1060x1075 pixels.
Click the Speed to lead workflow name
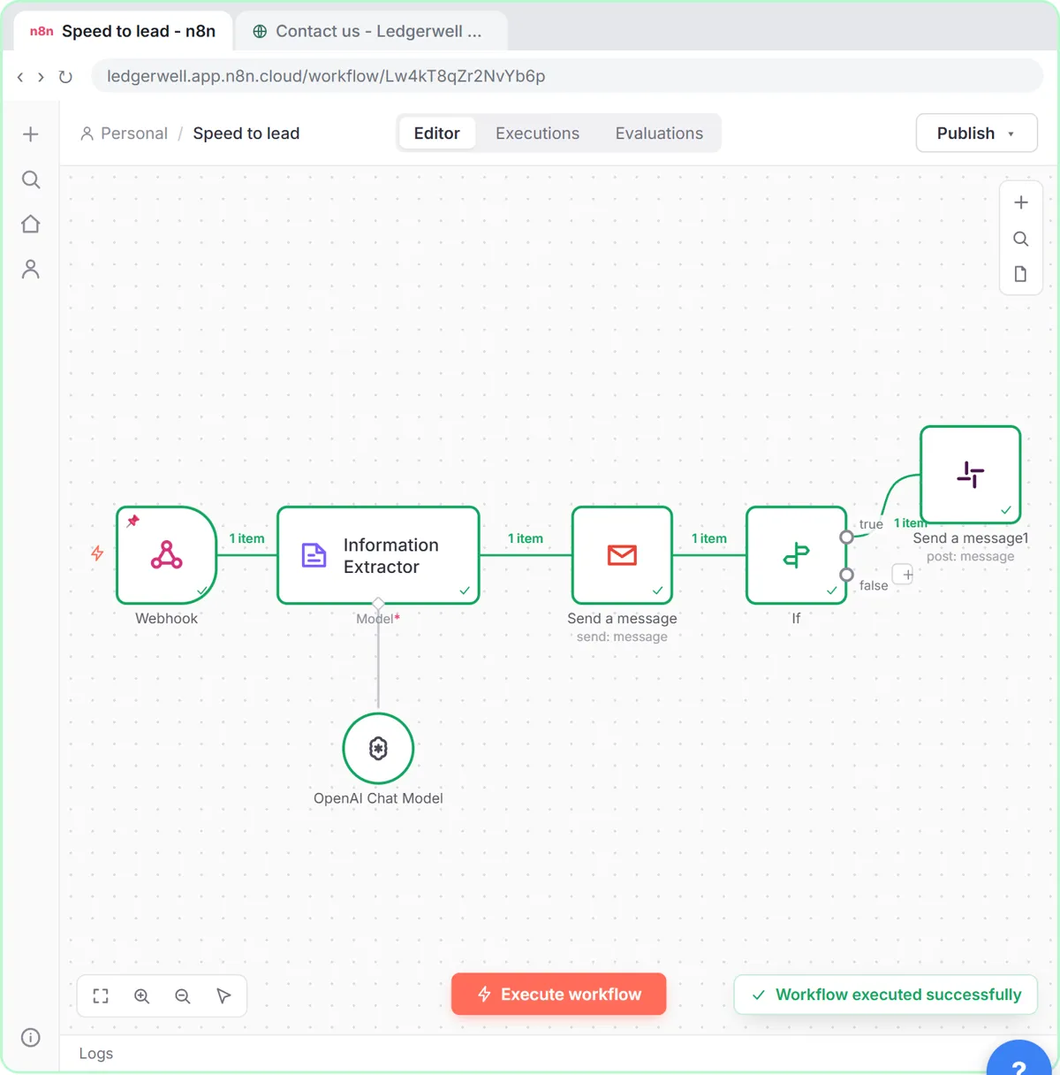coord(246,133)
